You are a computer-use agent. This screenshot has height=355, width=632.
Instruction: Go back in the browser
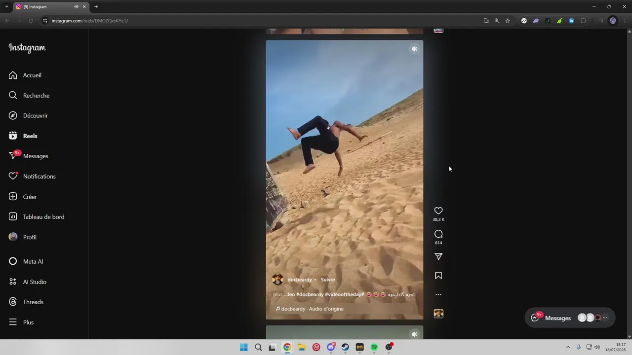(x=7, y=21)
